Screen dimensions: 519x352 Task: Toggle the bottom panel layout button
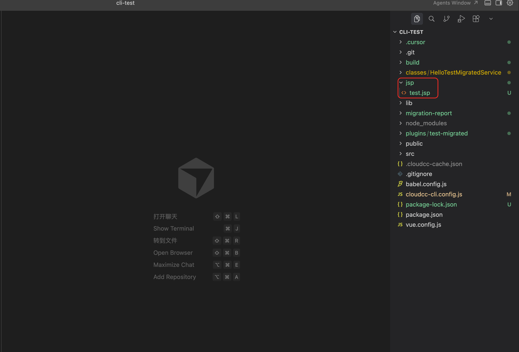(x=488, y=3)
